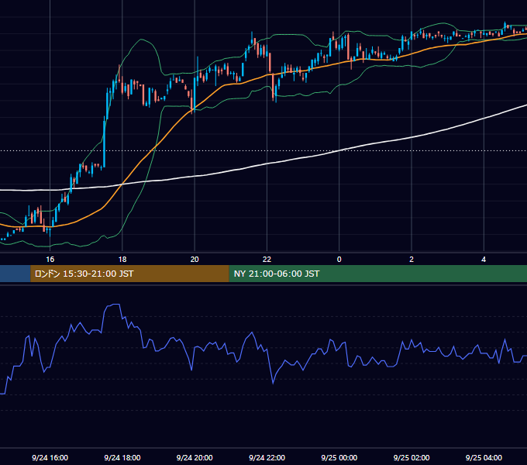Click the '9/24 16:00' date label

[x=50, y=457]
